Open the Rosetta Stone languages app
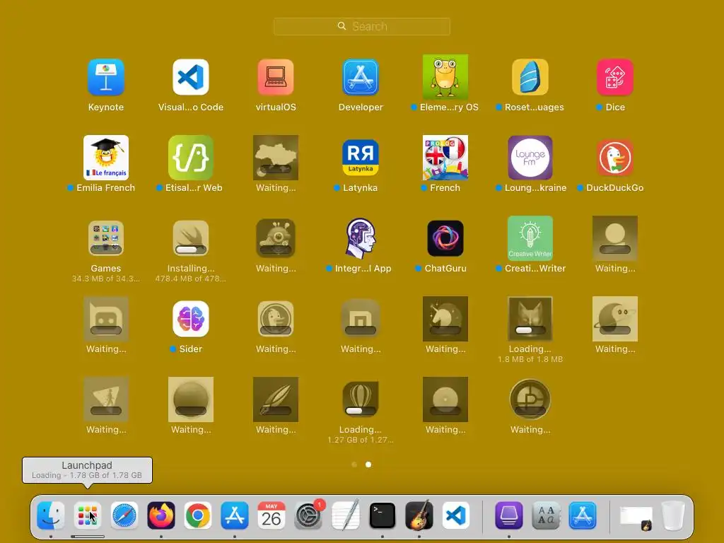 530,77
